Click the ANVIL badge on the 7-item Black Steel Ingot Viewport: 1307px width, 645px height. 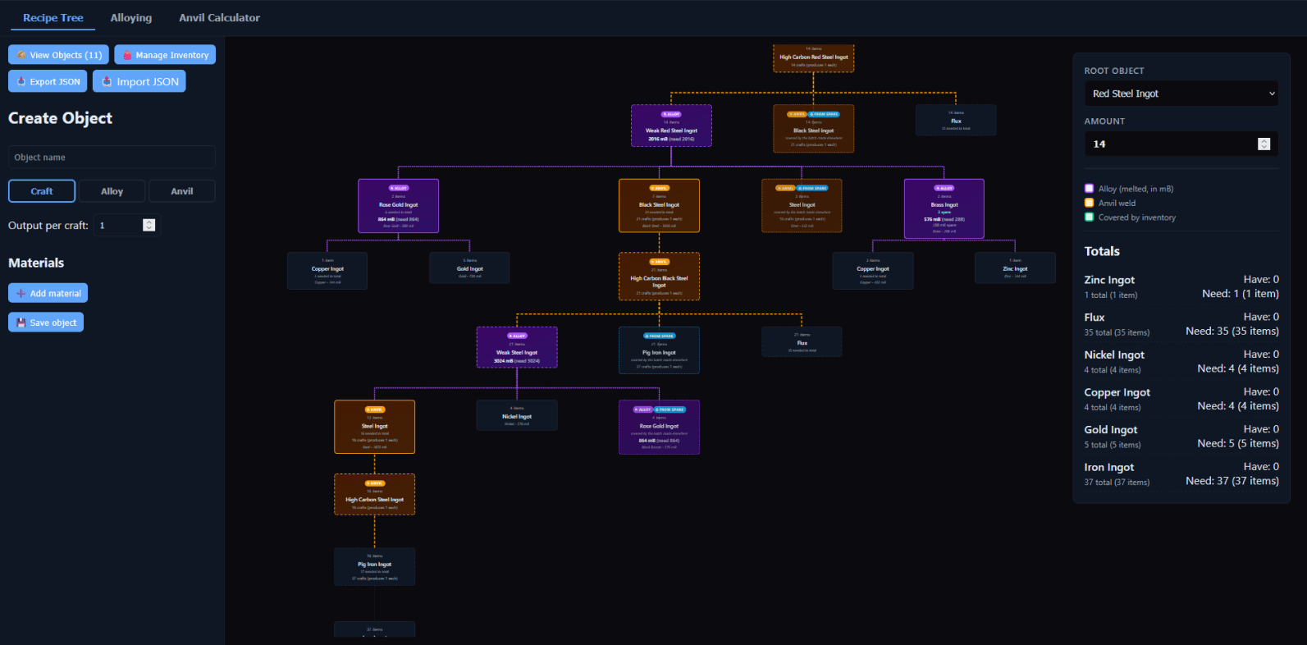tap(660, 188)
